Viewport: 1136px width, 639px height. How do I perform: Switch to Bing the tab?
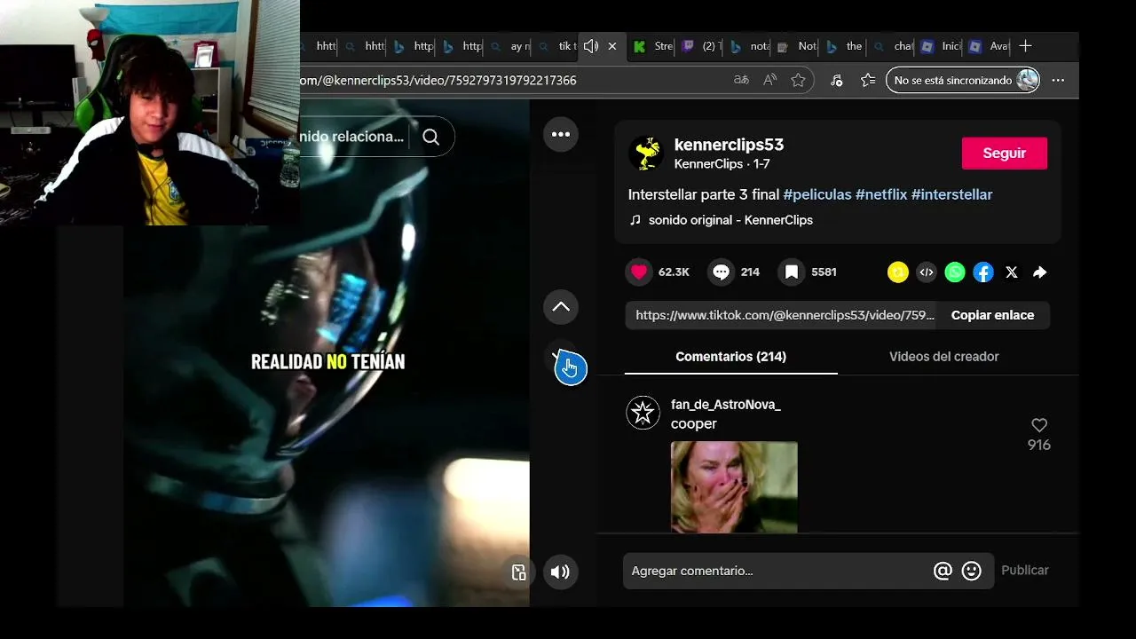tap(844, 46)
